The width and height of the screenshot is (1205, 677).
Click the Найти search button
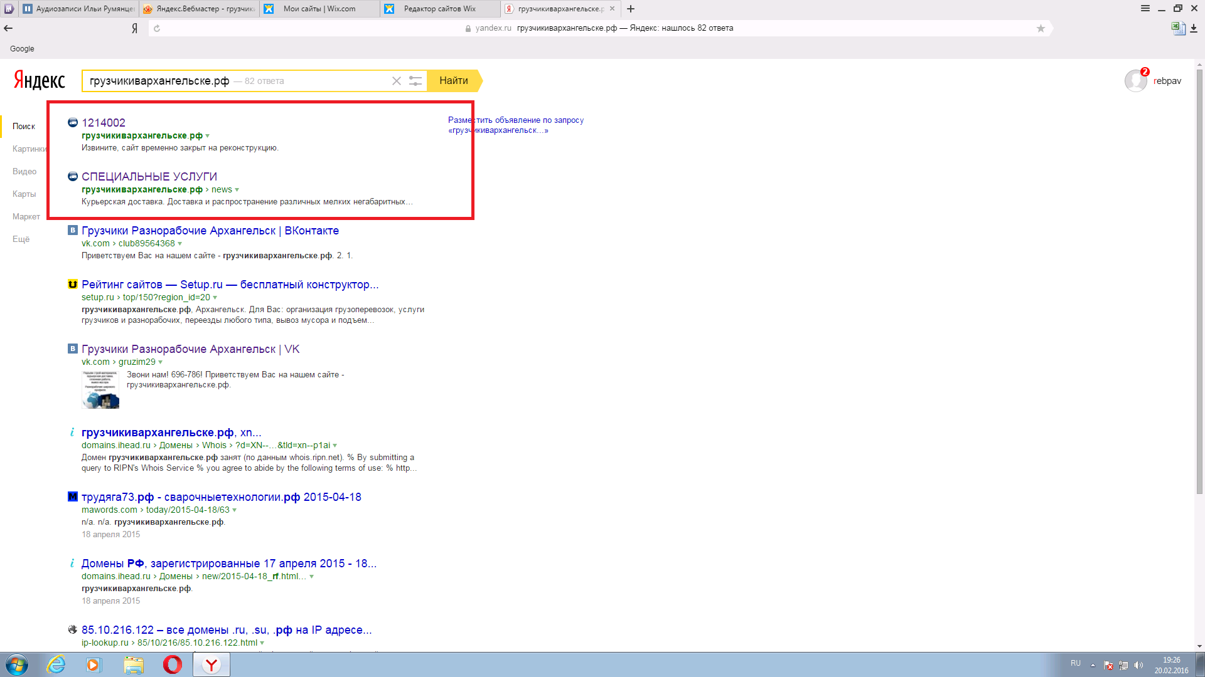pyautogui.click(x=454, y=81)
